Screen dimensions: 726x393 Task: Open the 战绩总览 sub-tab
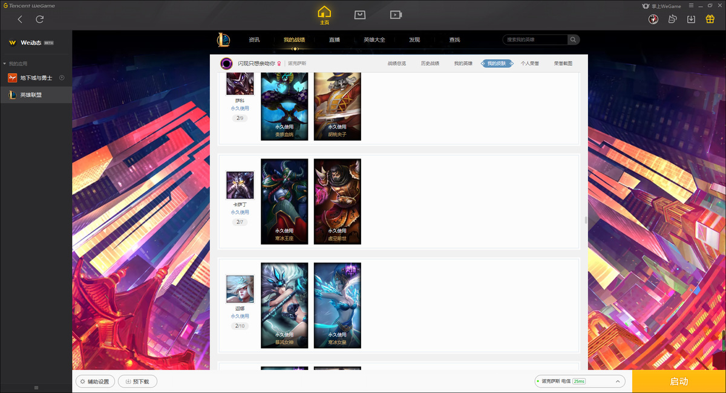pos(397,63)
